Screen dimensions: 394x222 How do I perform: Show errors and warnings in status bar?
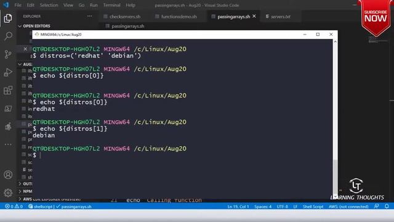coord(14,207)
